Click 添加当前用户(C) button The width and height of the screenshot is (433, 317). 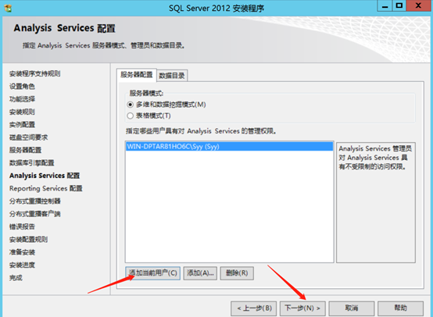pos(152,273)
